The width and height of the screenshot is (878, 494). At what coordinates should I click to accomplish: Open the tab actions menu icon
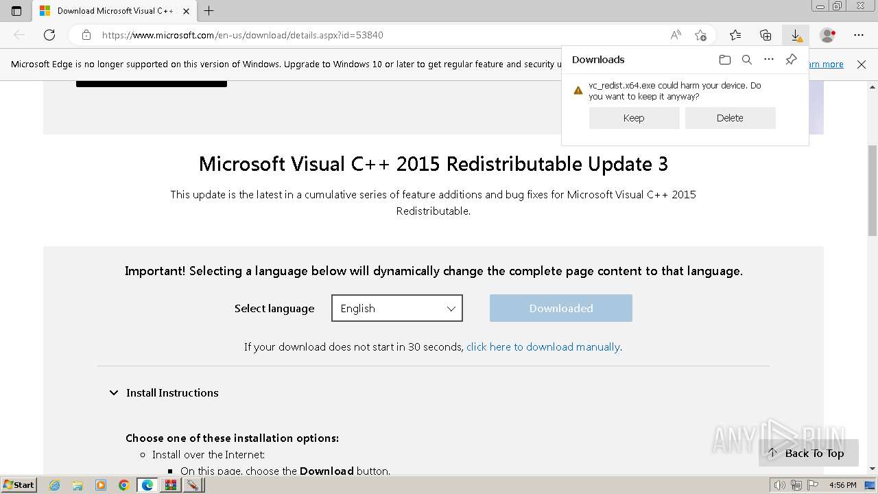point(16,11)
